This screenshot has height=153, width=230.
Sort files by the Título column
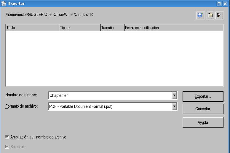click(x=32, y=28)
